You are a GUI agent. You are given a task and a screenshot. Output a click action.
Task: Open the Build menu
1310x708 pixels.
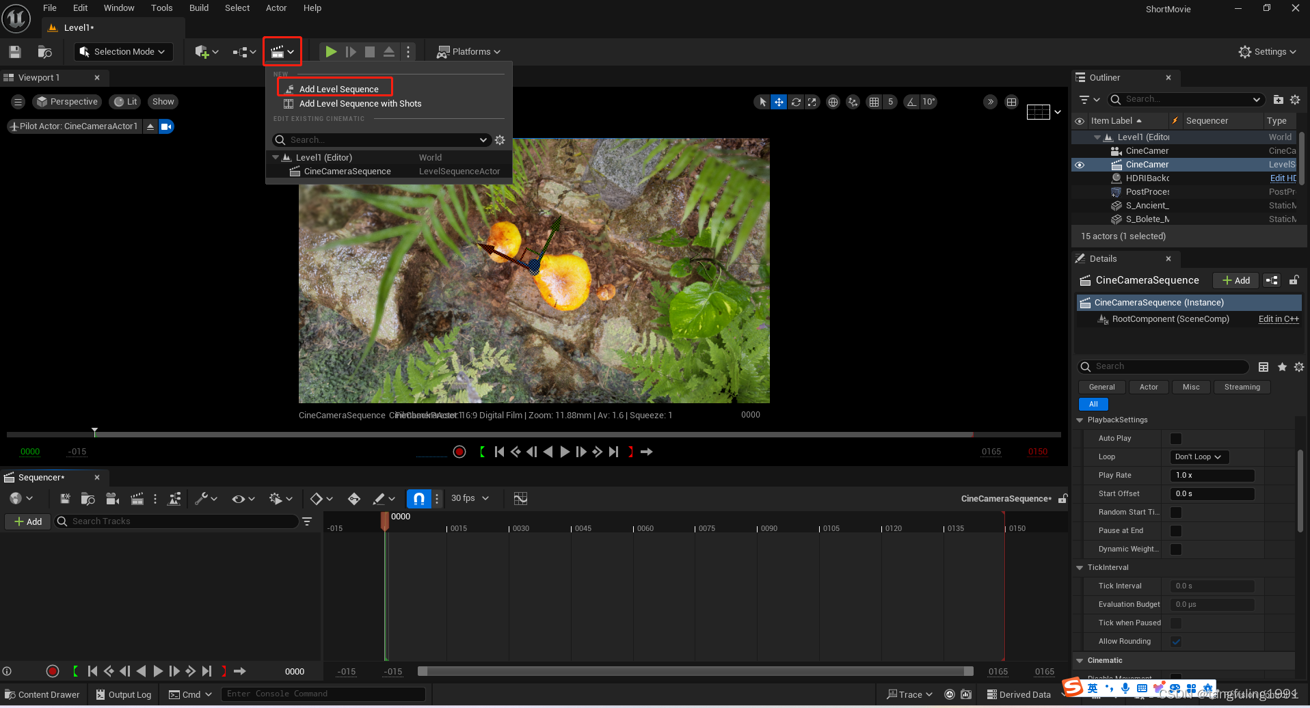pyautogui.click(x=199, y=8)
